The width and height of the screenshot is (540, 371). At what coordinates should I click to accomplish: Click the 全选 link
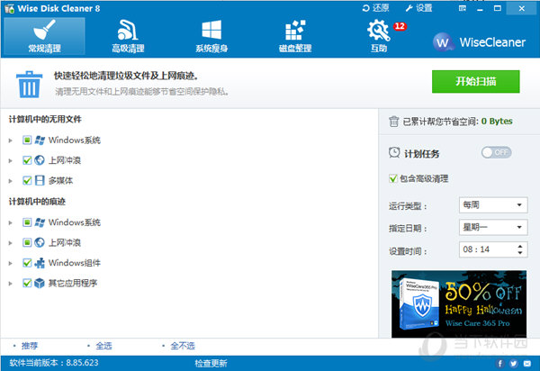105,346
